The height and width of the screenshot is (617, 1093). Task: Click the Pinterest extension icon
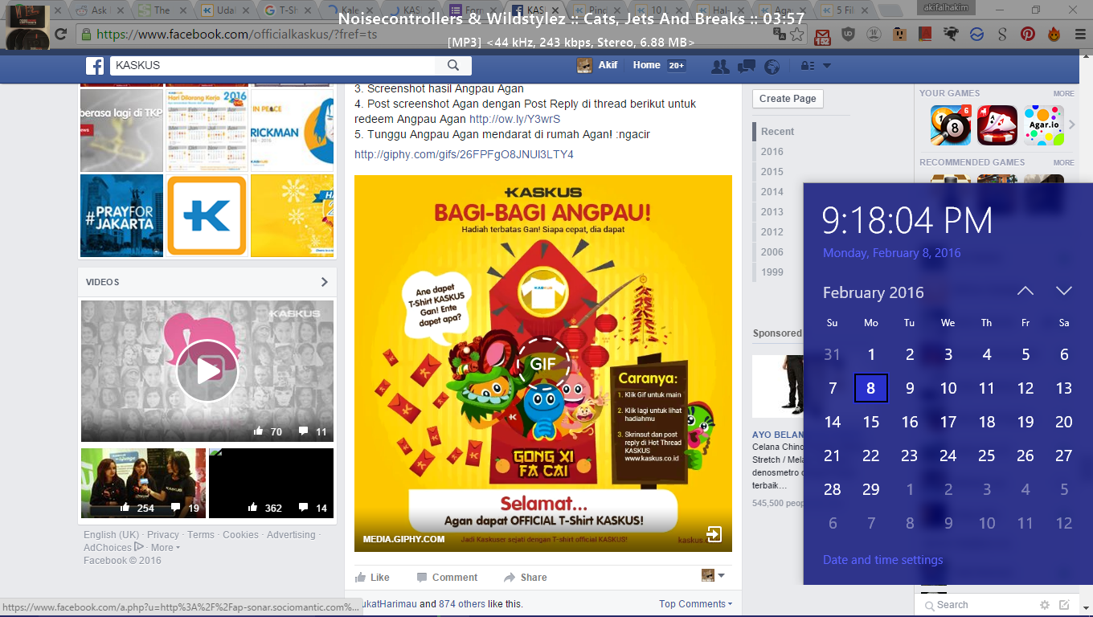pos(1027,35)
